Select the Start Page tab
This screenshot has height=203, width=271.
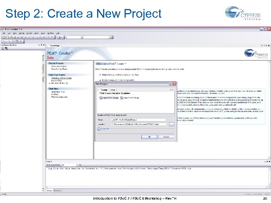[55, 45]
